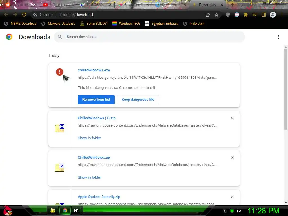Open the Extensions puzzle piece menu
This screenshot has height=216, width=288.
(246, 15)
